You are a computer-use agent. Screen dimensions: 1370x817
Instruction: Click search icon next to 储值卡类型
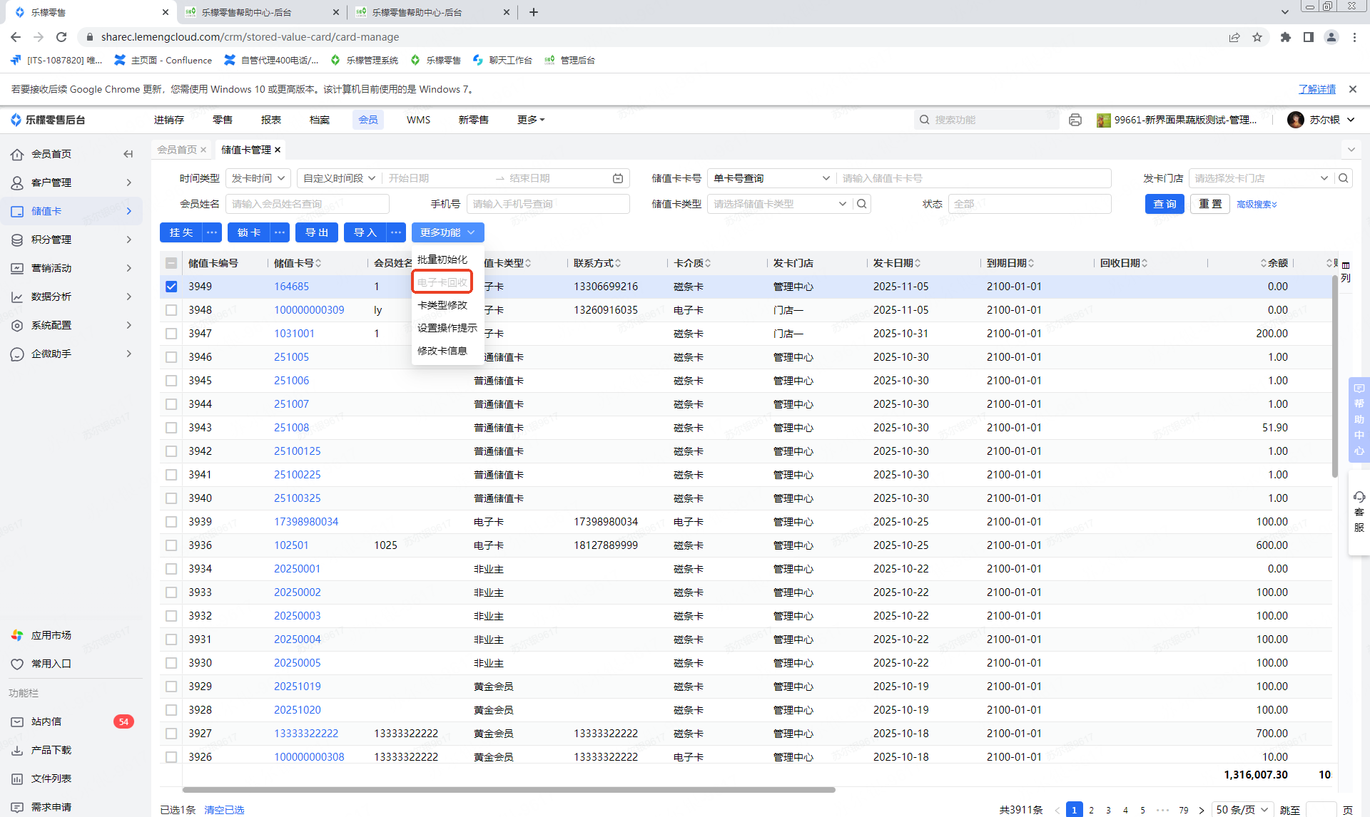click(862, 204)
